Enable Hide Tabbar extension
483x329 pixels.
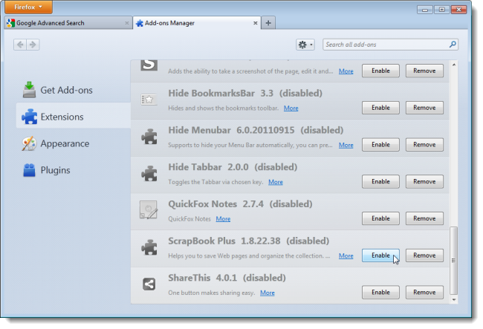coord(380,181)
